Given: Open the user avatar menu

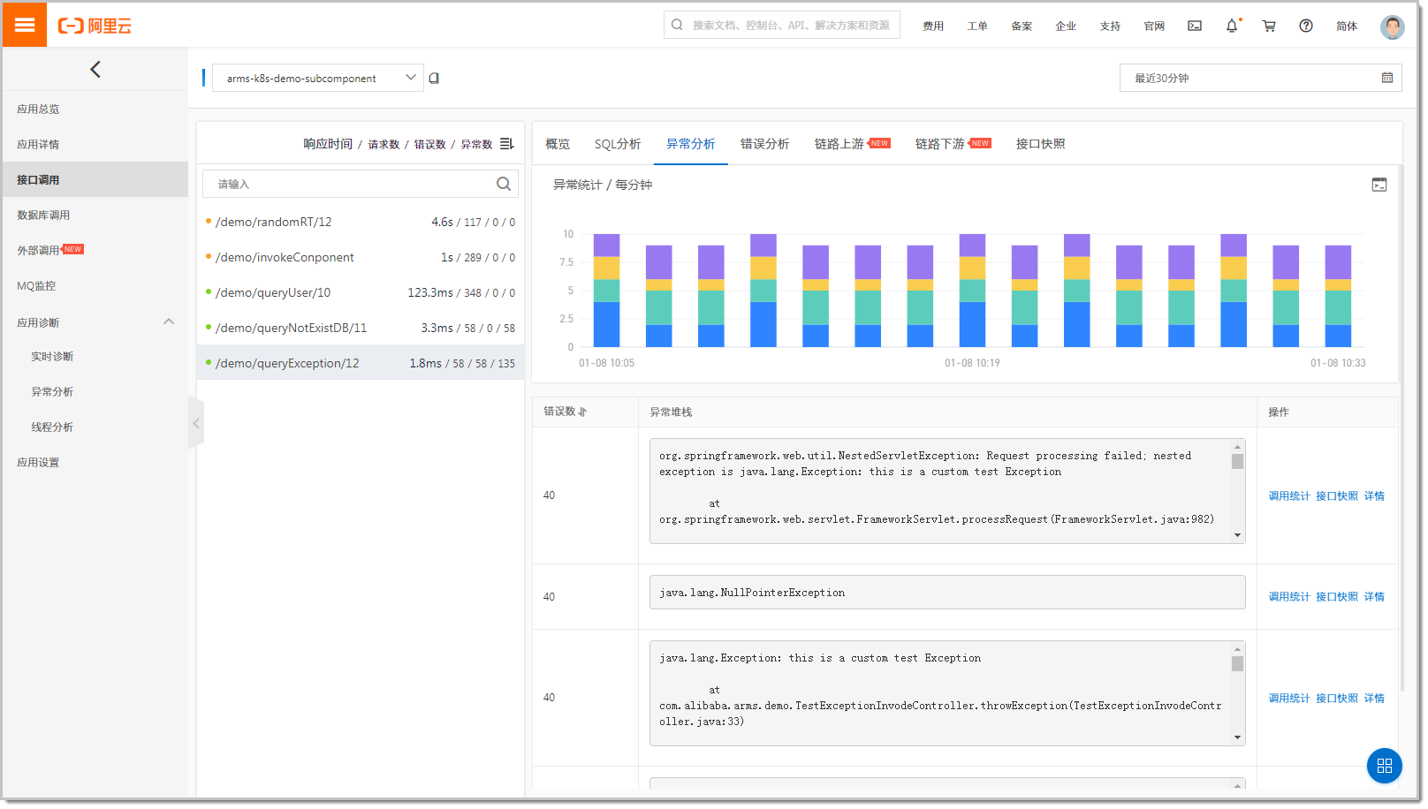Looking at the screenshot, I should pos(1392,26).
